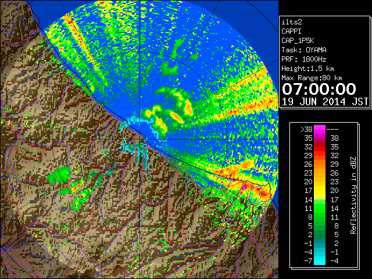Select the '19 JUN 2014 JST' date

point(325,102)
